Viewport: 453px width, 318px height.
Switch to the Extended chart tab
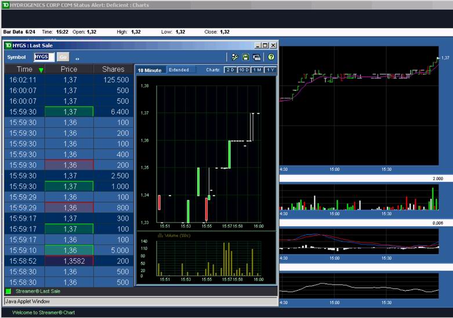coord(179,70)
